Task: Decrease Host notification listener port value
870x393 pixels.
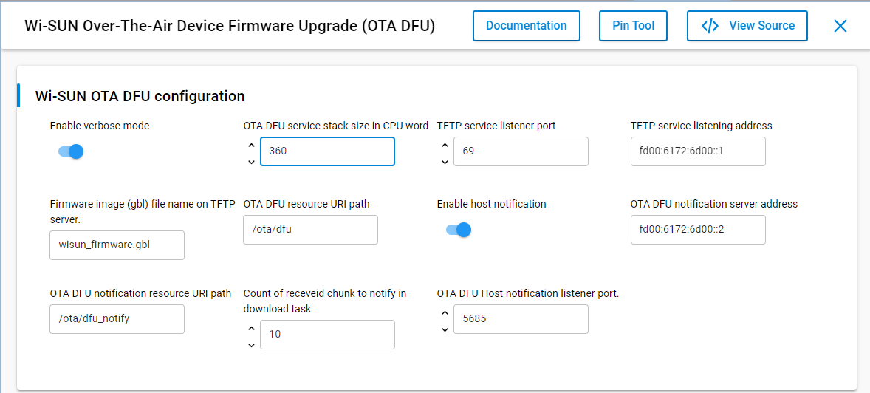Action: pyautogui.click(x=444, y=329)
